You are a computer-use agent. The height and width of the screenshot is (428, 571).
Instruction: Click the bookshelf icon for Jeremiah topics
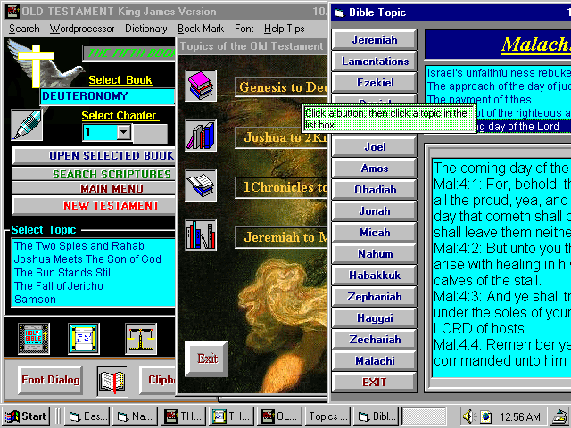click(200, 235)
